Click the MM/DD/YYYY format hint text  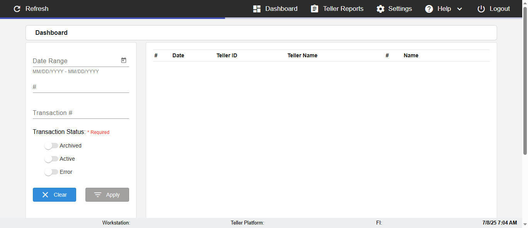pyautogui.click(x=66, y=72)
